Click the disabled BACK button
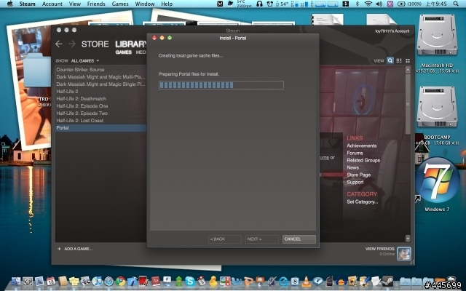Screen dimensions: 466x291 click(x=225, y=239)
